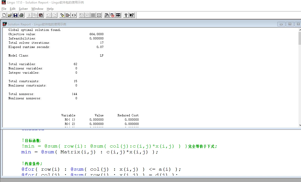Image resolution: width=301 pixels, height=182 pixels.
Task: Activate context help pointer icon
Action: (x=132, y=15)
